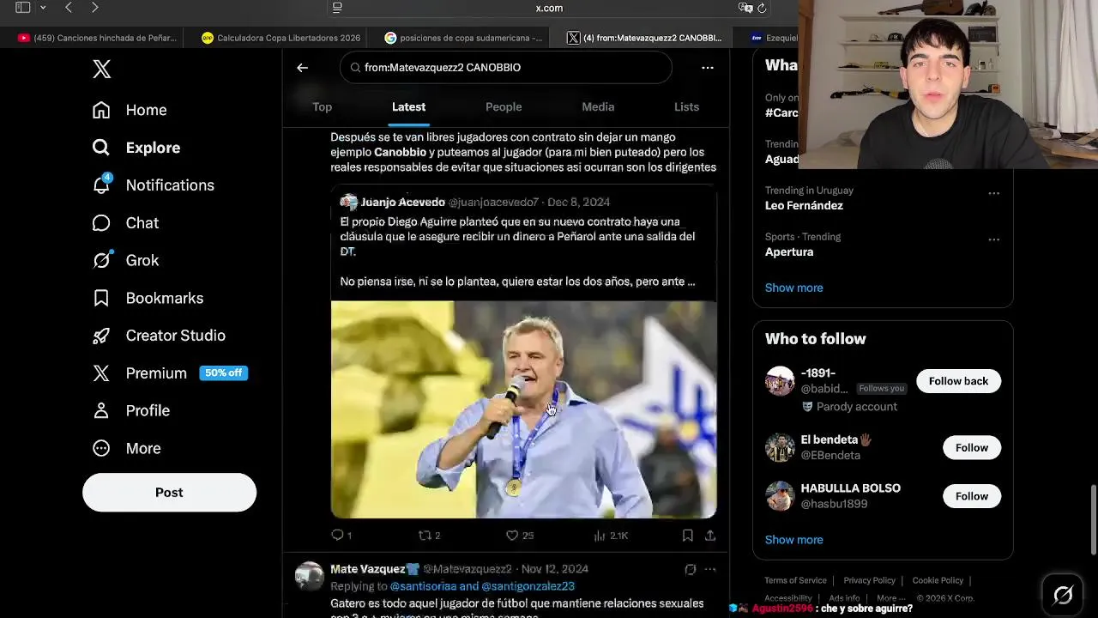Viewport: 1098px width, 618px height.
Task: Open Privacy Policy link
Action: pos(869,580)
